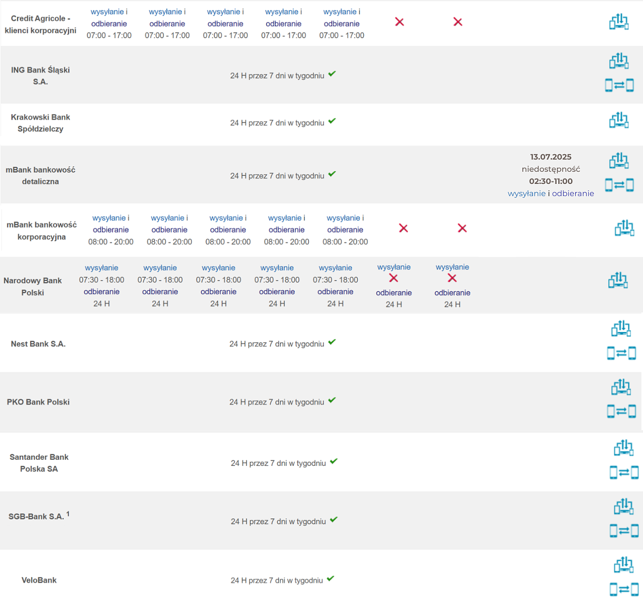Click SGB-Bank computer network icon
Image resolution: width=643 pixels, height=603 pixels.
coord(623,506)
